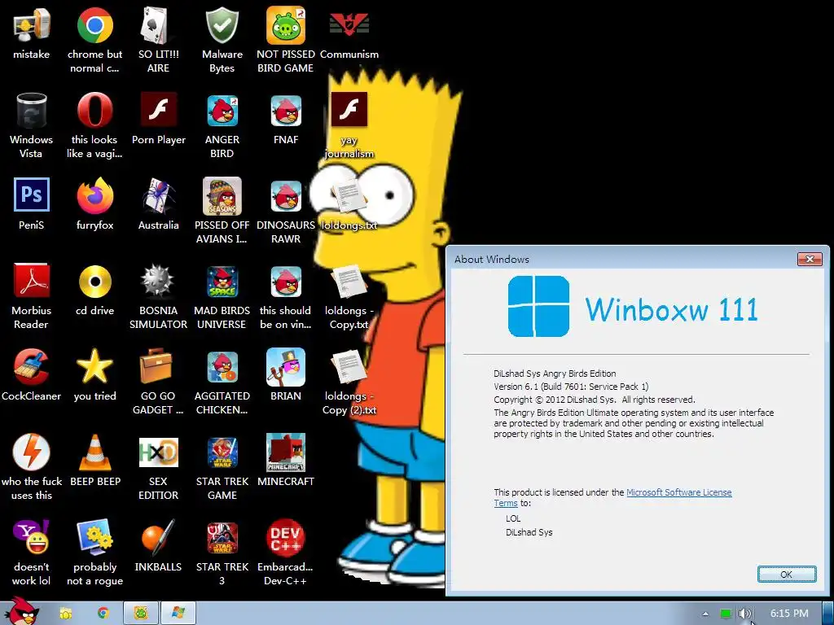This screenshot has height=625, width=834.
Task: Select the BRIAN slingshot bird icon
Action: coord(286,367)
